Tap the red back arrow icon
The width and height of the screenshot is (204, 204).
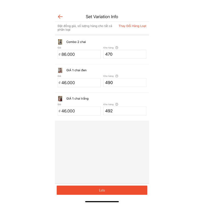60,17
